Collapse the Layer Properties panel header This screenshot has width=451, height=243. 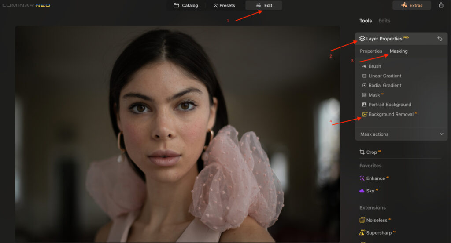click(x=384, y=39)
